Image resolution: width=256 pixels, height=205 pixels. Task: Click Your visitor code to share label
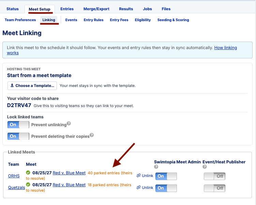coord(33,99)
